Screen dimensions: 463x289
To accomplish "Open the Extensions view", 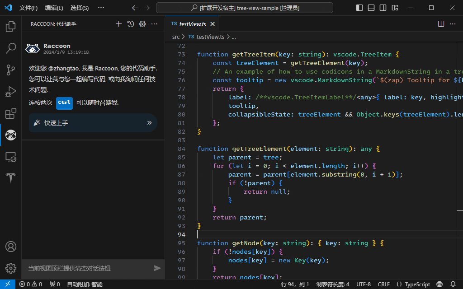I will [x=10, y=113].
